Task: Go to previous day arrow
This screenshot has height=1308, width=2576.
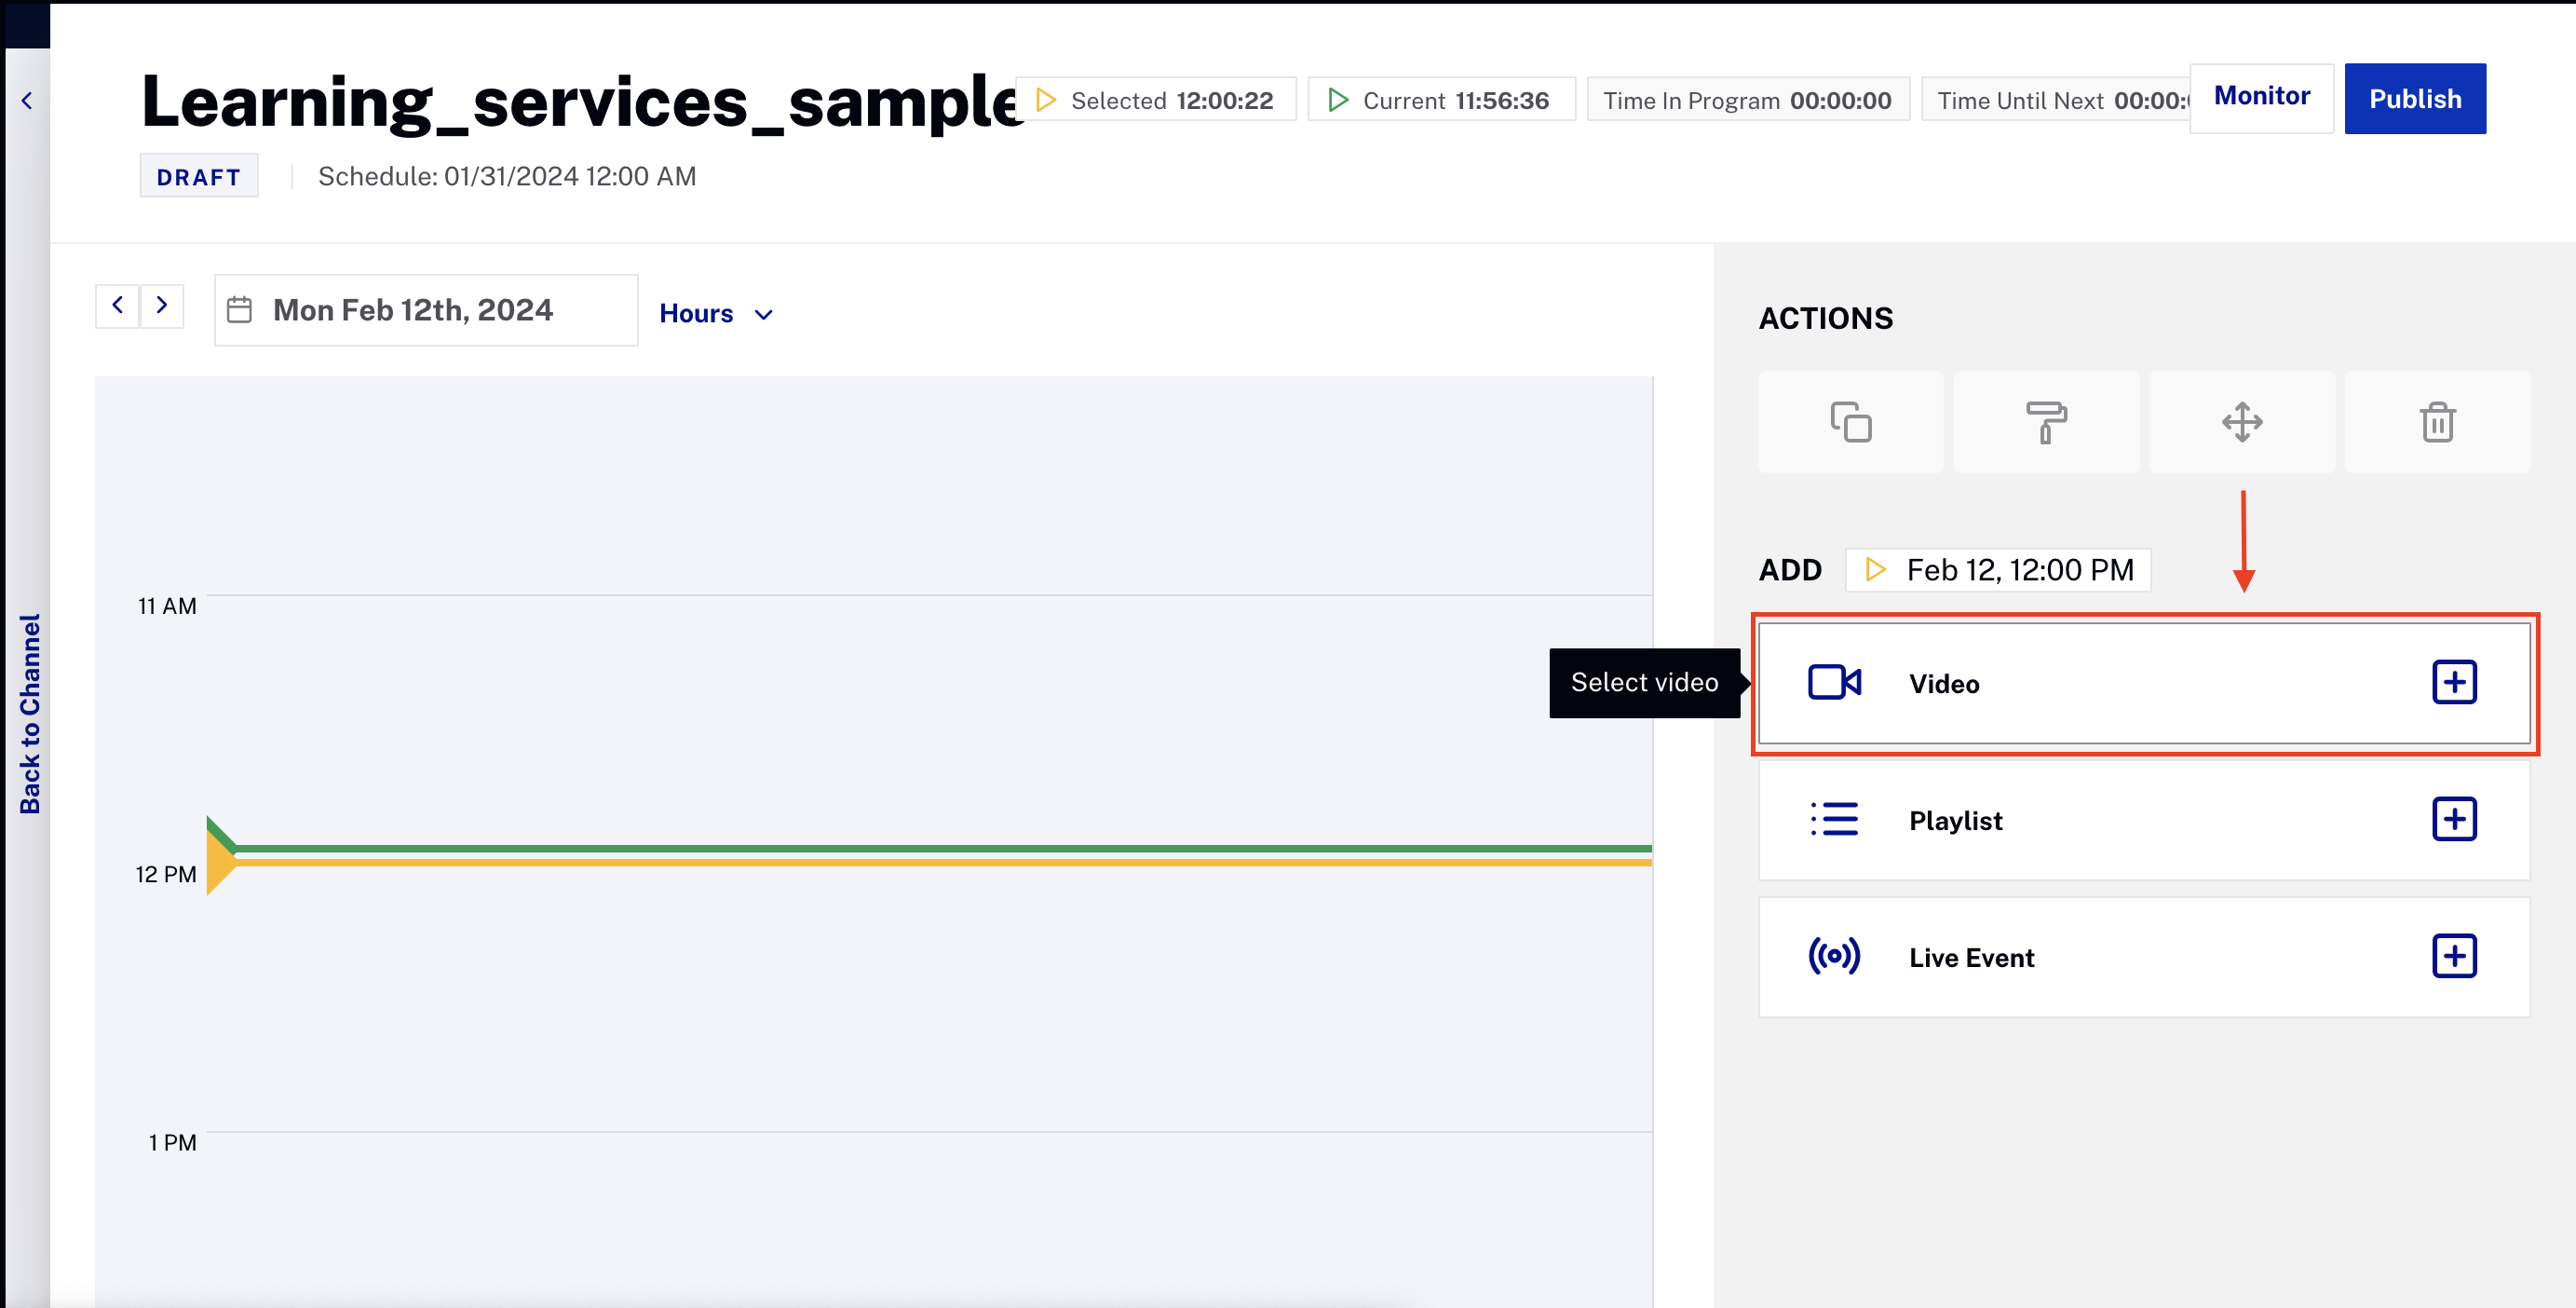Action: point(117,305)
